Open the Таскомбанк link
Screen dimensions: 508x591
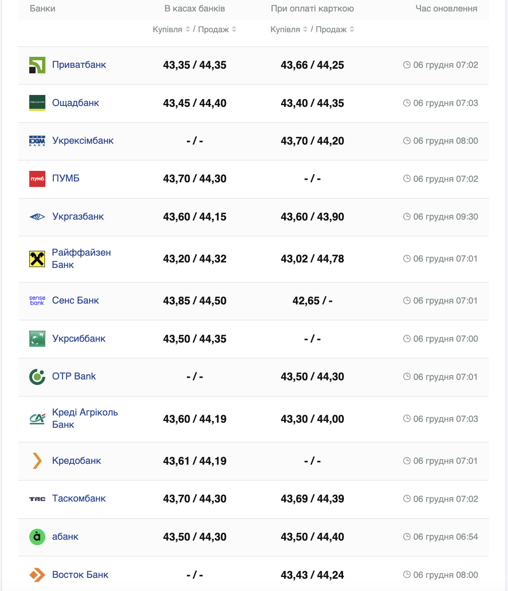(x=79, y=499)
